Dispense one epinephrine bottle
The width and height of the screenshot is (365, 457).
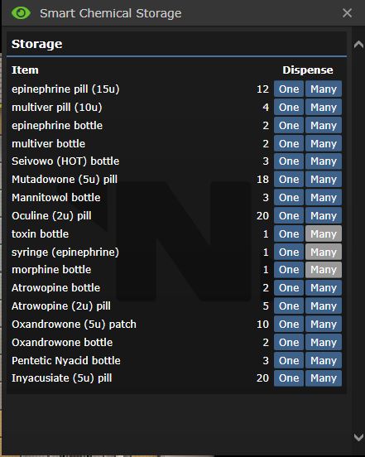click(x=289, y=125)
